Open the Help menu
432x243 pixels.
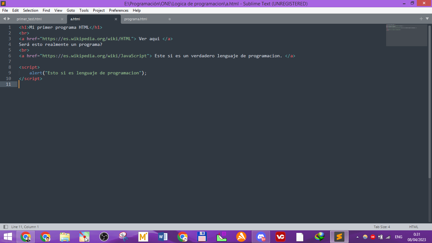(137, 10)
